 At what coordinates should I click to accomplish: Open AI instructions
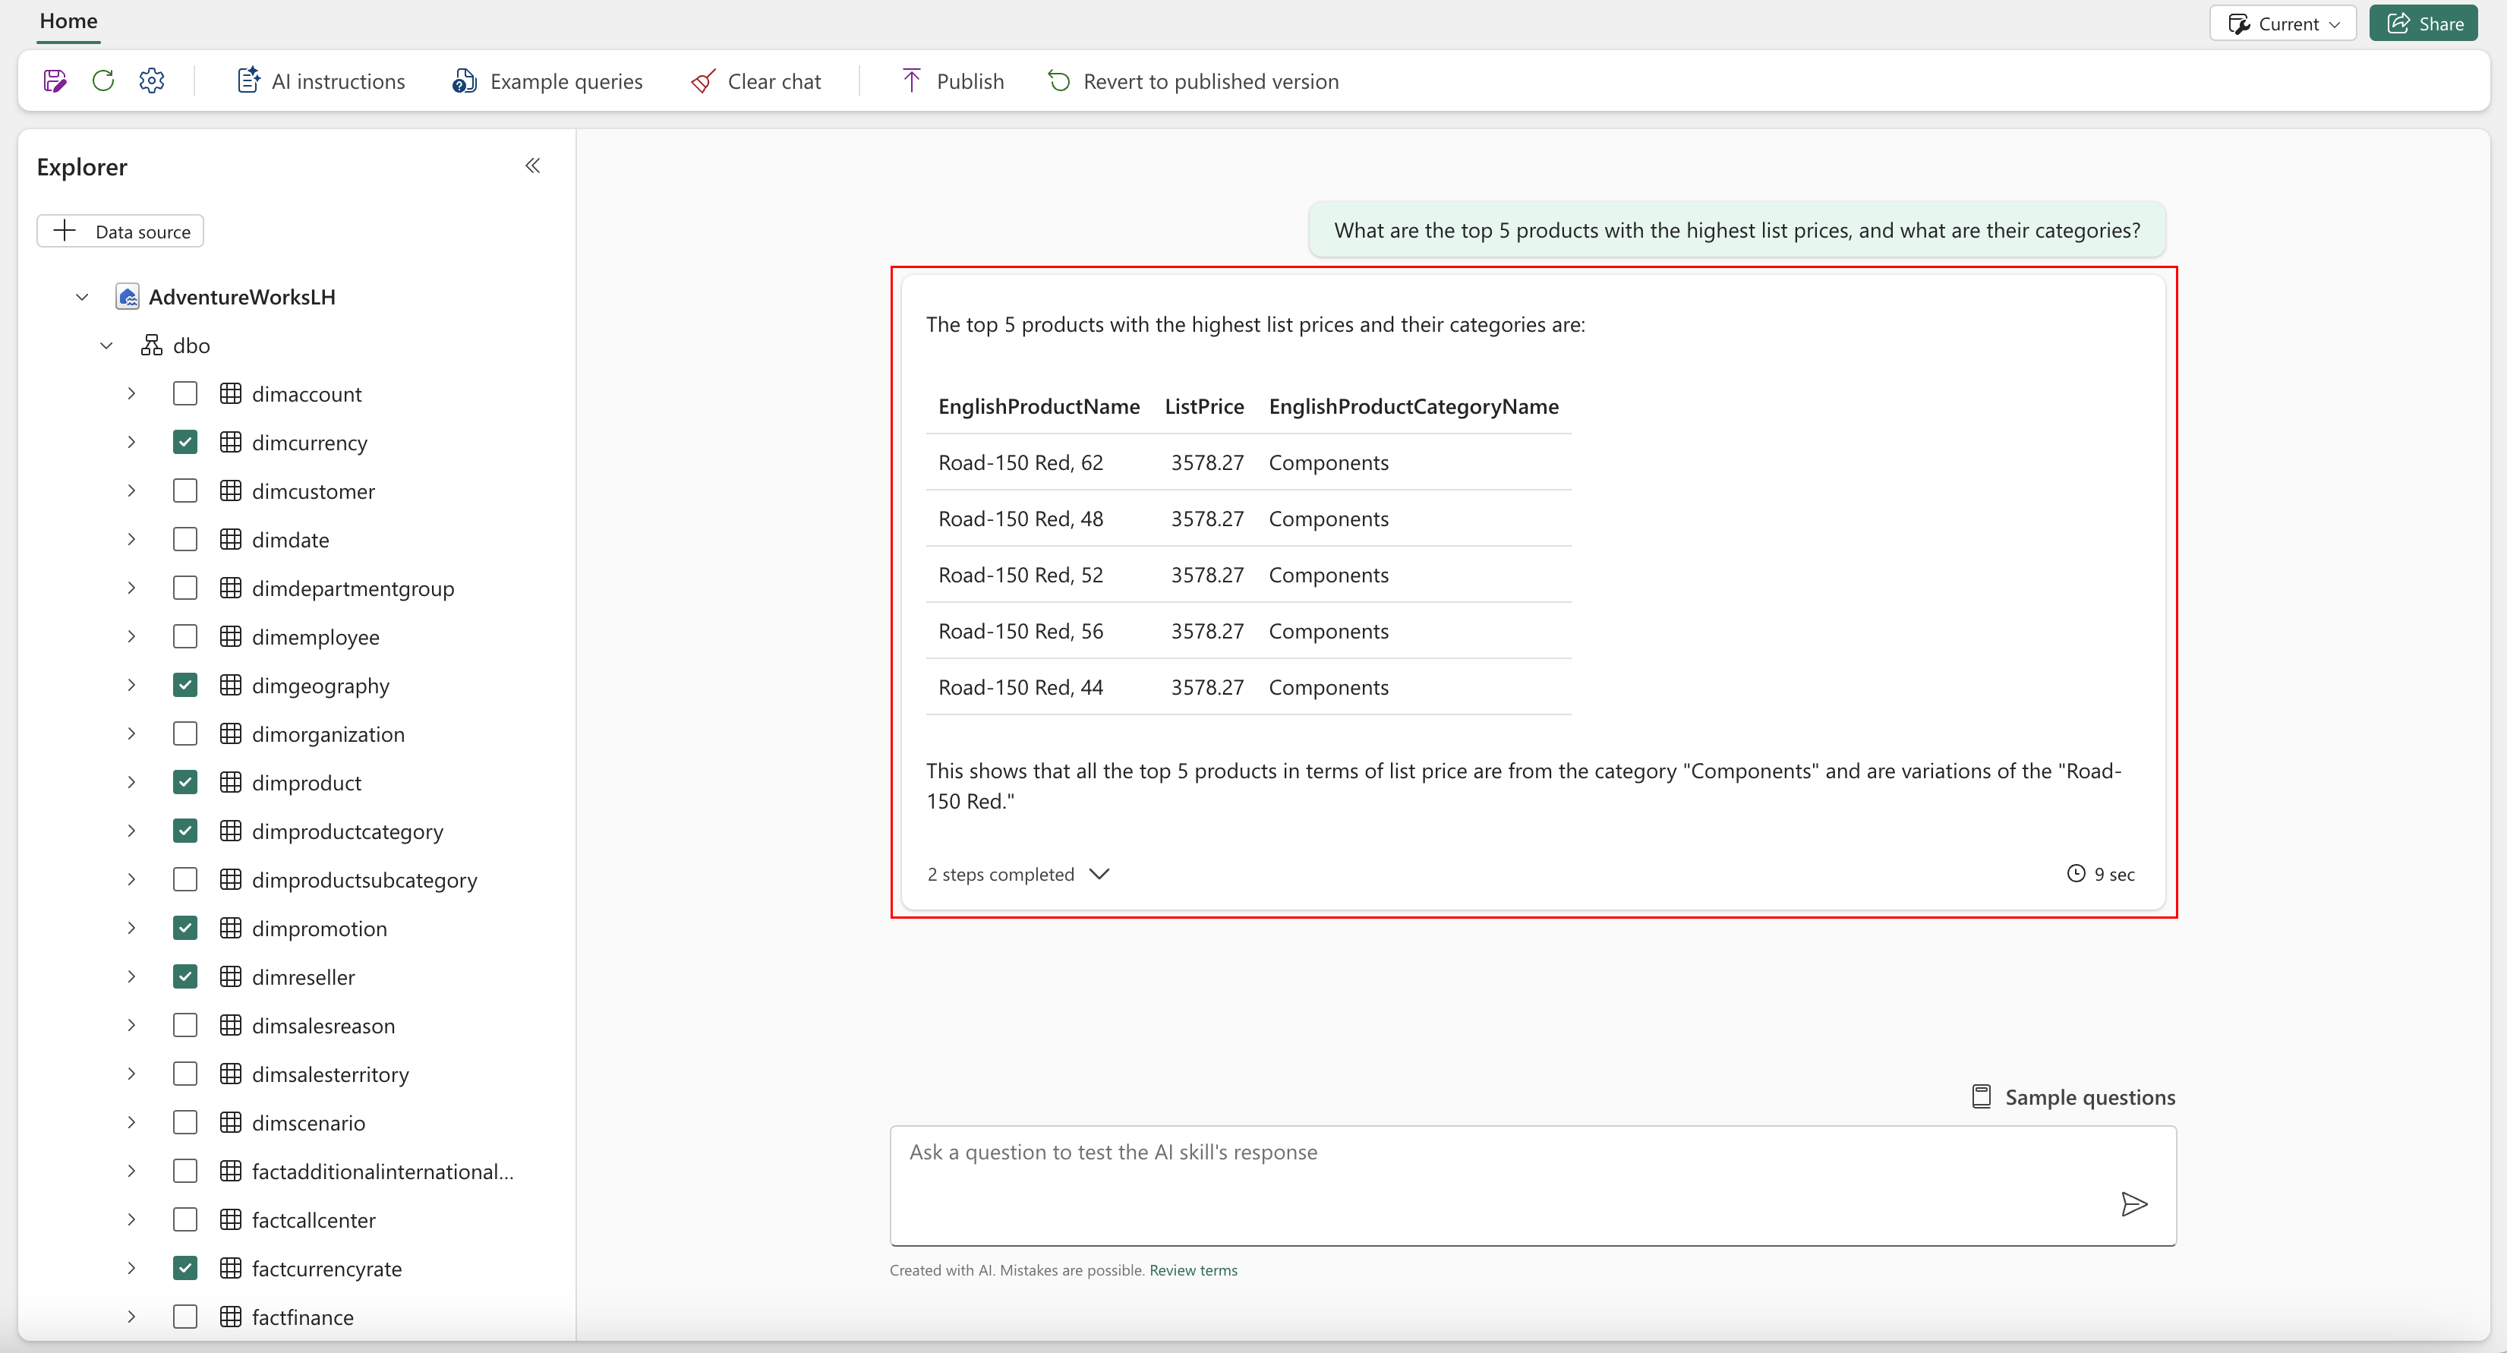click(x=321, y=82)
